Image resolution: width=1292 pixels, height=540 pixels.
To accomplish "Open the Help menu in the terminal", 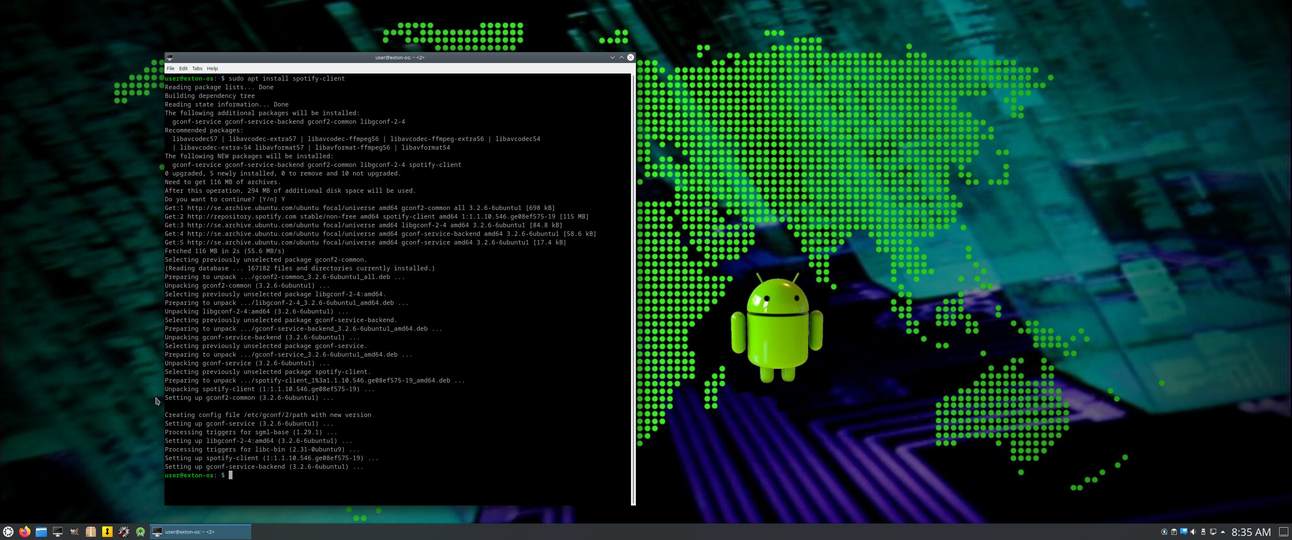I will tap(212, 68).
